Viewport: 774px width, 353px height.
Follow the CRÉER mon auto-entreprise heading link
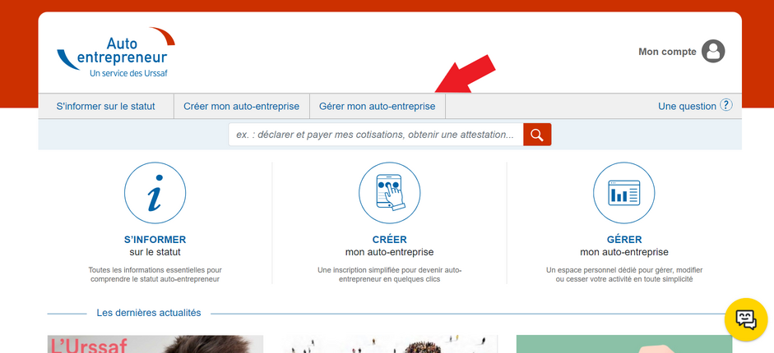point(390,245)
